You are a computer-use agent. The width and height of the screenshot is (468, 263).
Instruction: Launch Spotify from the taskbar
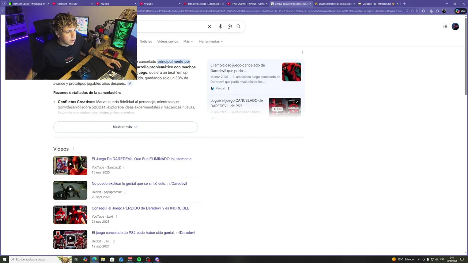pos(139,259)
